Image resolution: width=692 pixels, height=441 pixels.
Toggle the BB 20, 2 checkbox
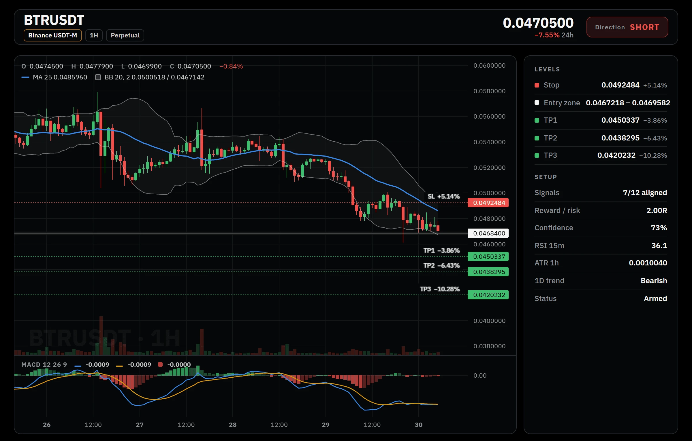(98, 77)
